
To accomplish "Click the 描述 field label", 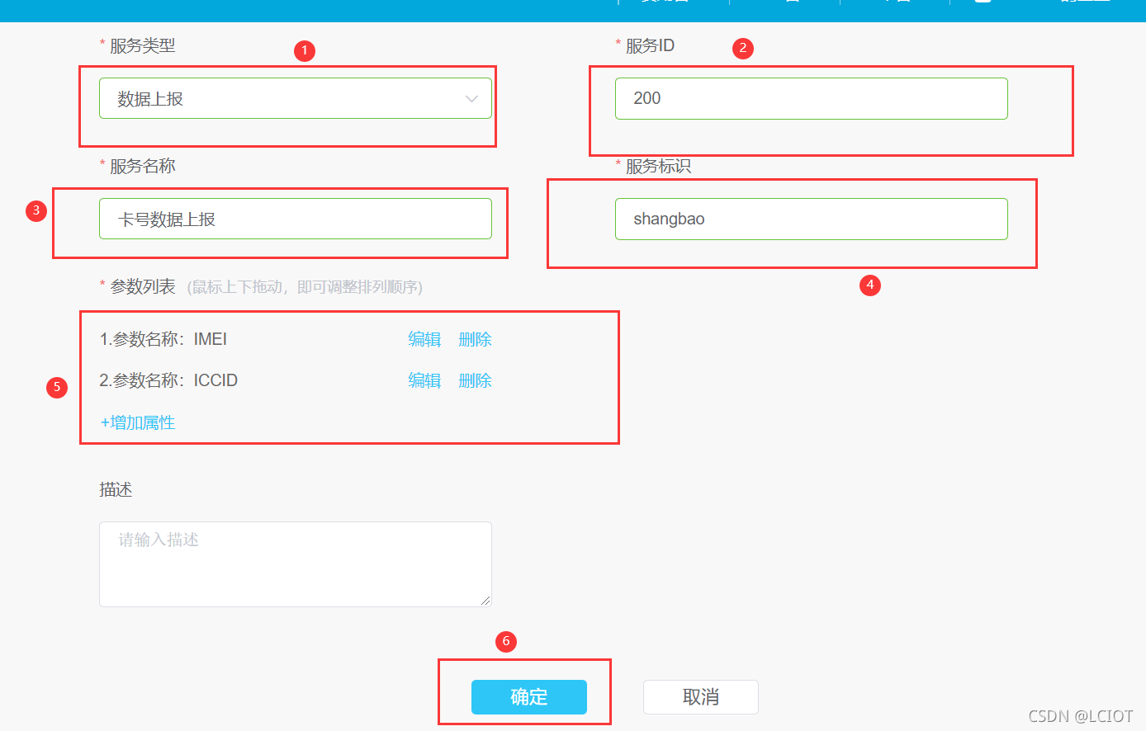I will 116,490.
